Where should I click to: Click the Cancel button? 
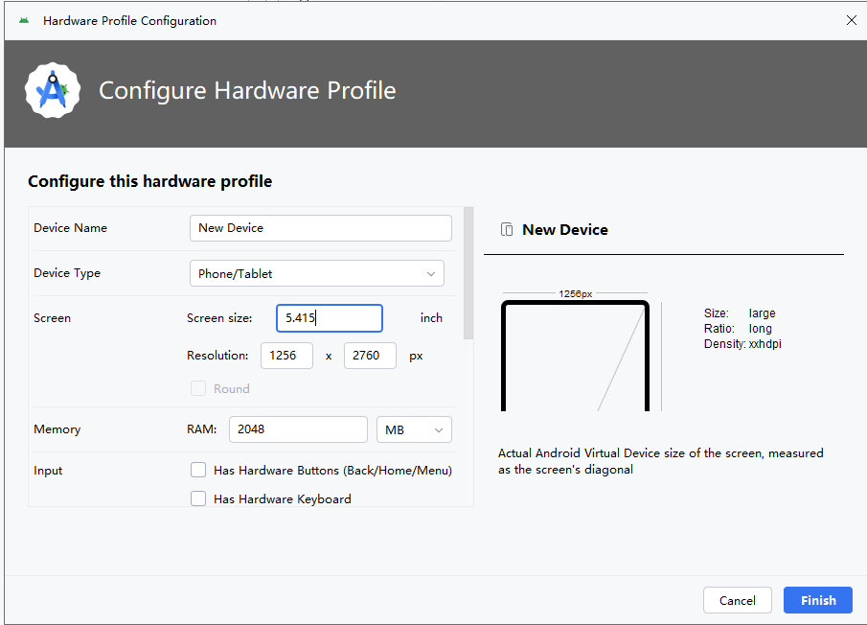click(737, 601)
